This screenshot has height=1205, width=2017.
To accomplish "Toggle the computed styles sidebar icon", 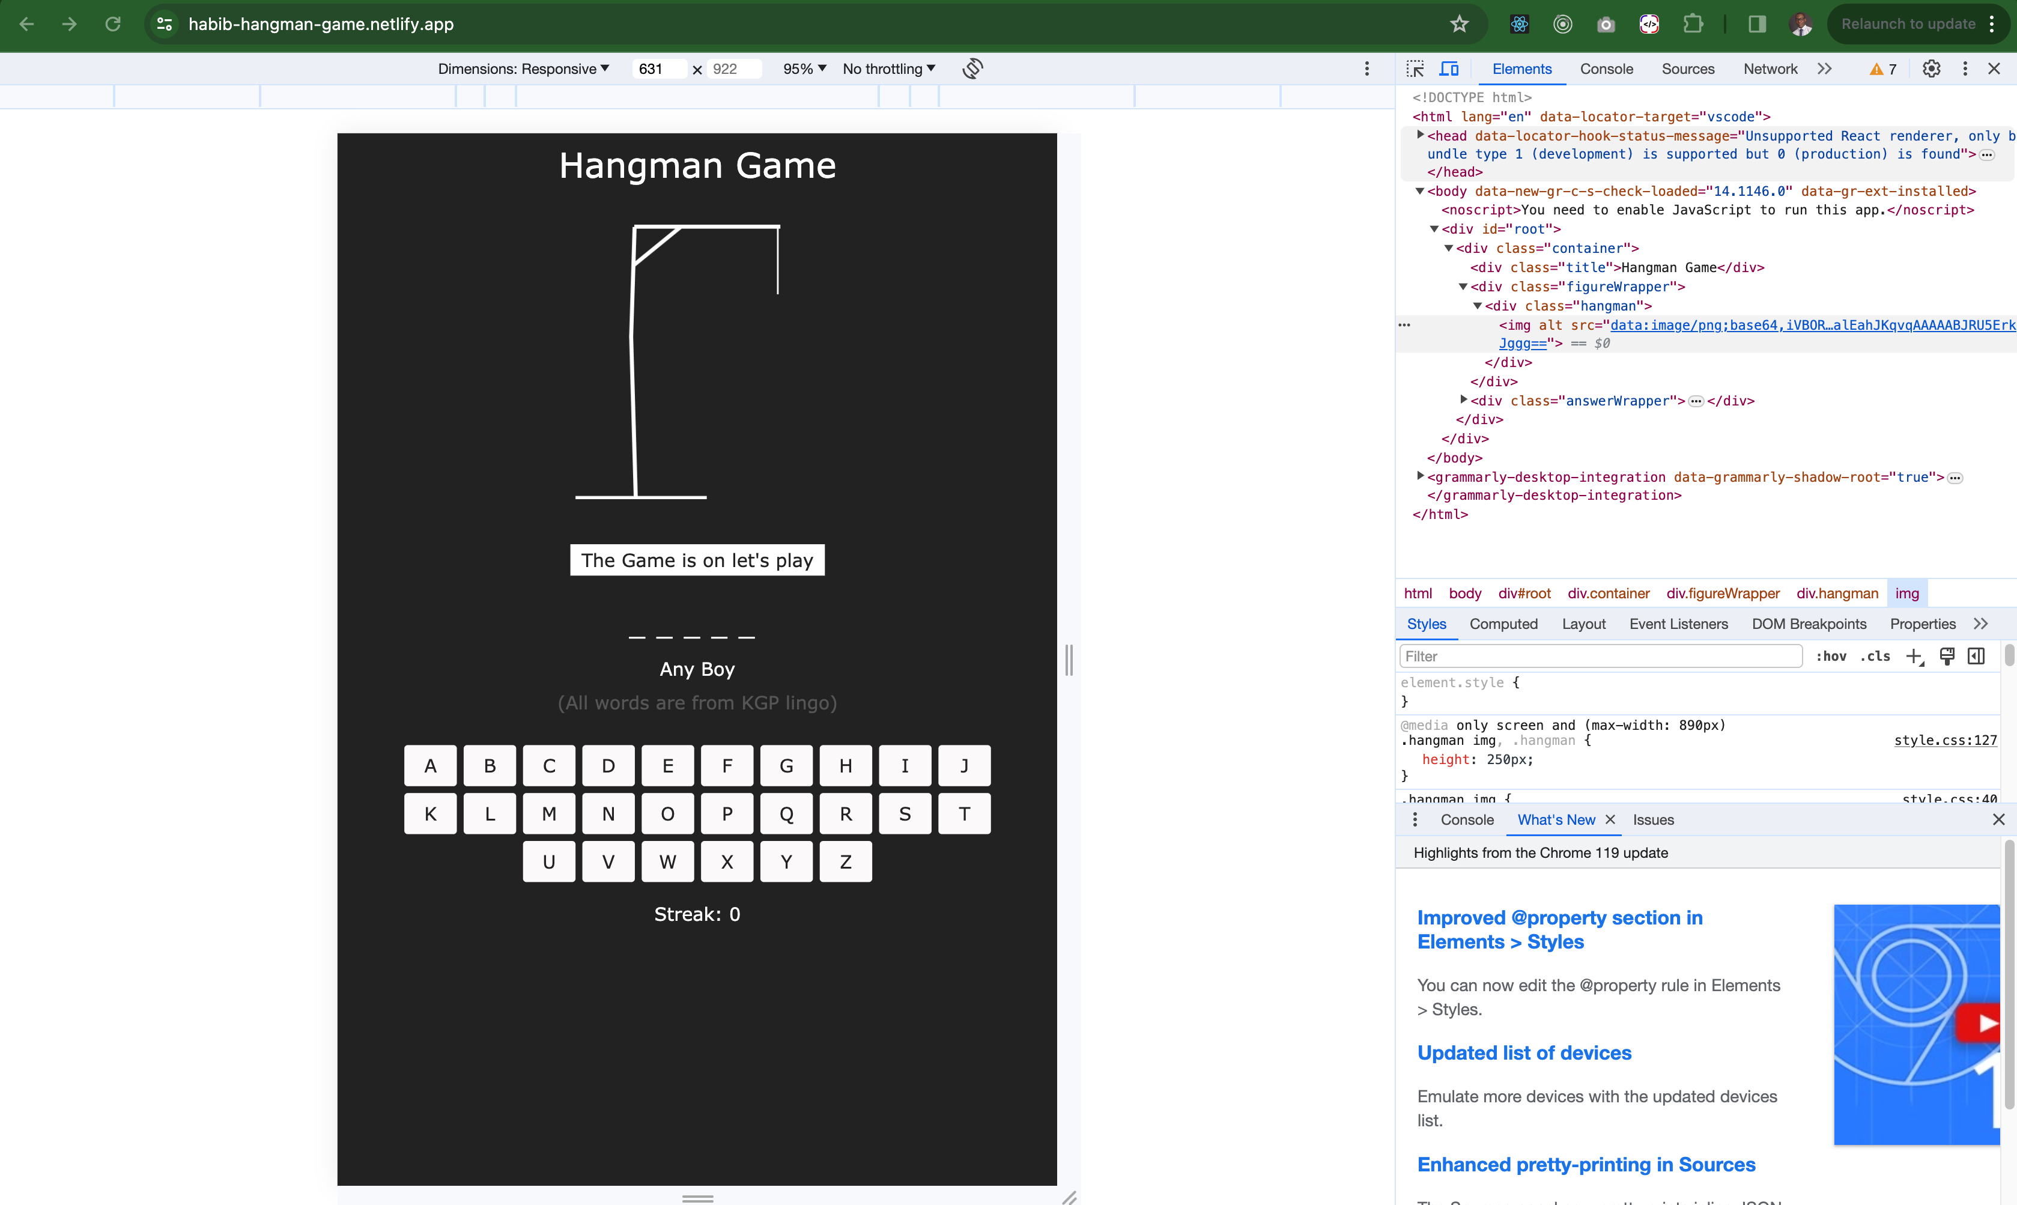I will [1976, 656].
